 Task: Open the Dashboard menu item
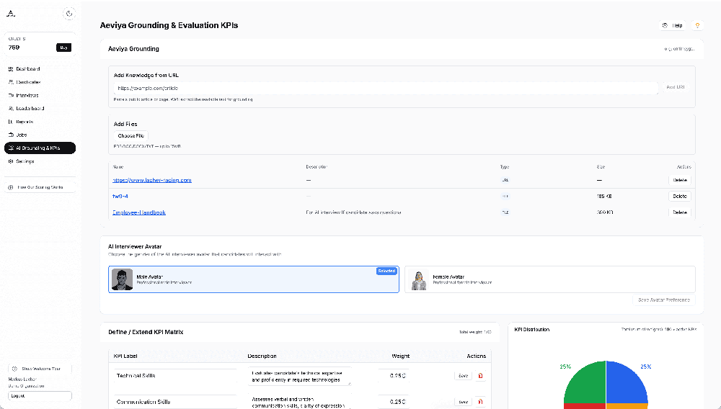pos(40,69)
